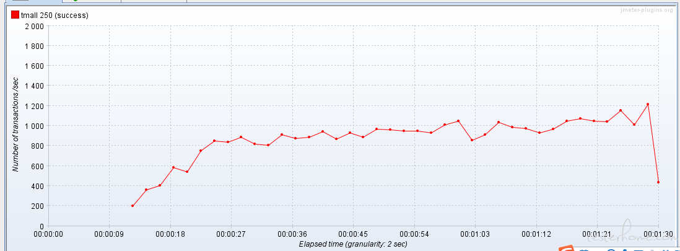The image size is (680, 251).
Task: Click the "2 000" y-axis label
Action: [34, 26]
